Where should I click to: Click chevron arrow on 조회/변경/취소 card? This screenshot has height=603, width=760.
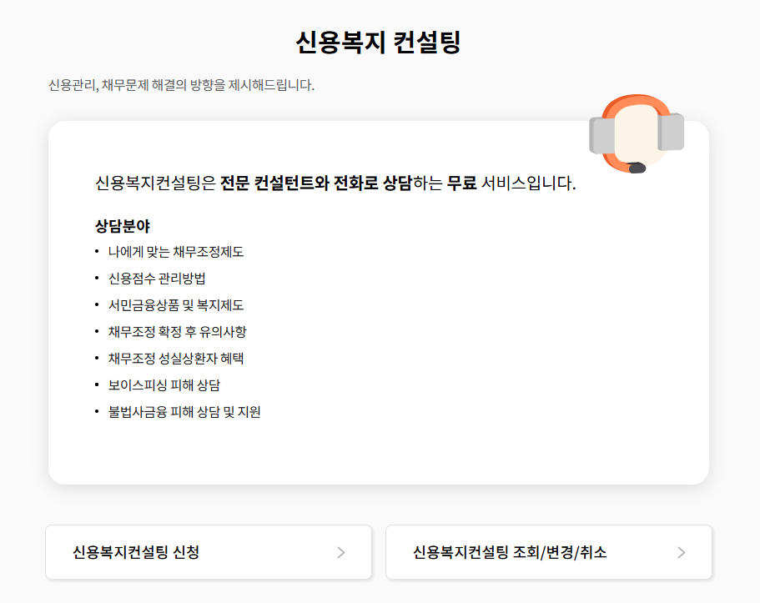point(682,553)
